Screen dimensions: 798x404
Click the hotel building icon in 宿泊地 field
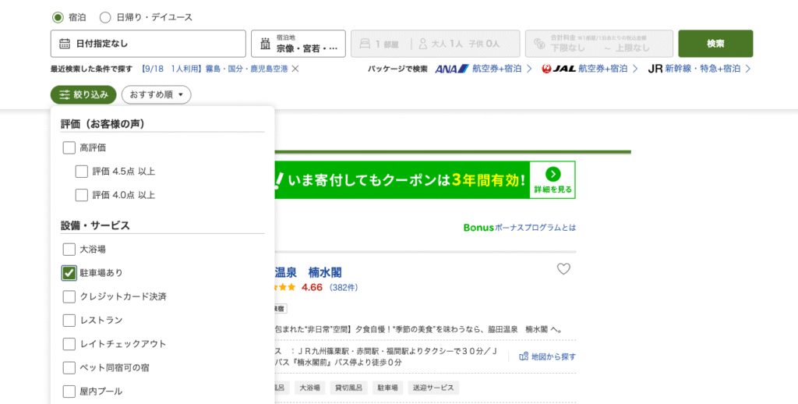(265, 44)
